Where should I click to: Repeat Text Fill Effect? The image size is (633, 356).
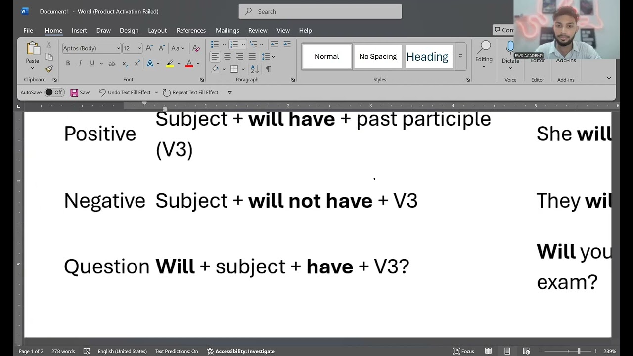point(190,92)
